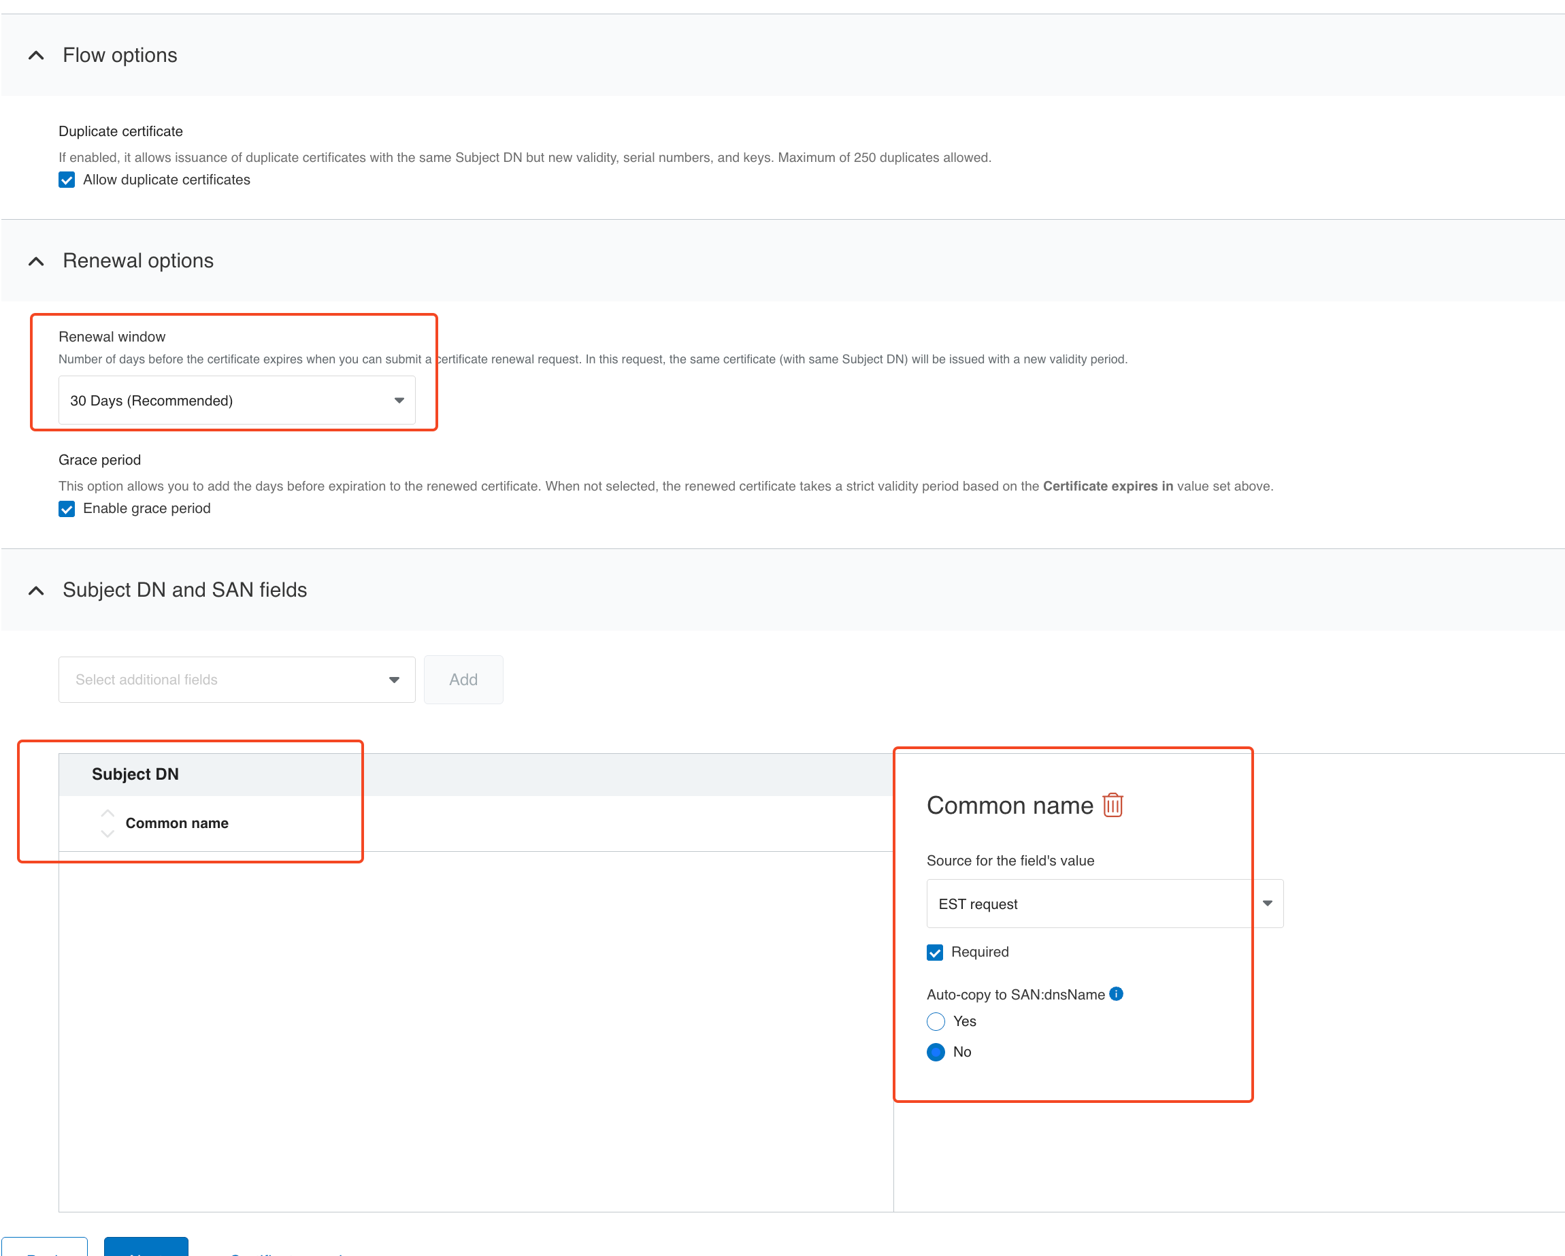Image resolution: width=1565 pixels, height=1256 pixels.
Task: Click the bold Certificate expires in text
Action: [x=1108, y=486]
